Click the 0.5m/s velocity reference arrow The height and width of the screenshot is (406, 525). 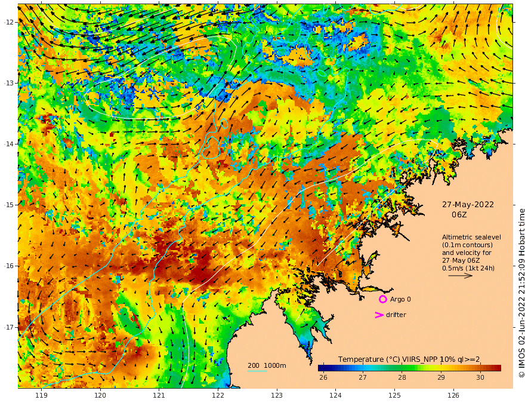[x=461, y=276]
